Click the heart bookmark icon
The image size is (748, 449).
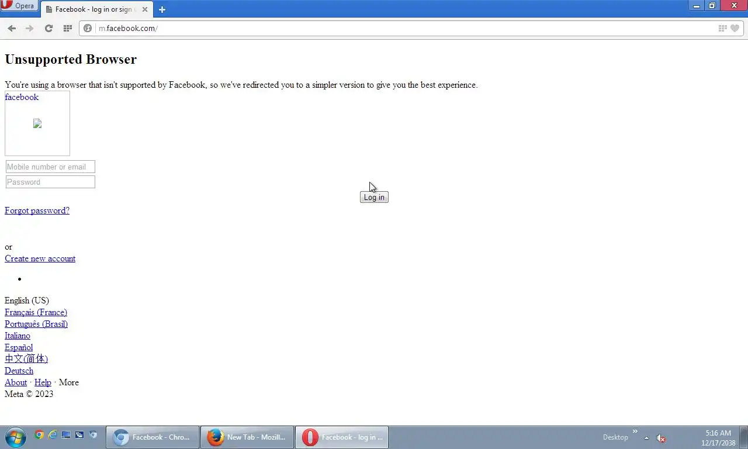pyautogui.click(x=735, y=28)
